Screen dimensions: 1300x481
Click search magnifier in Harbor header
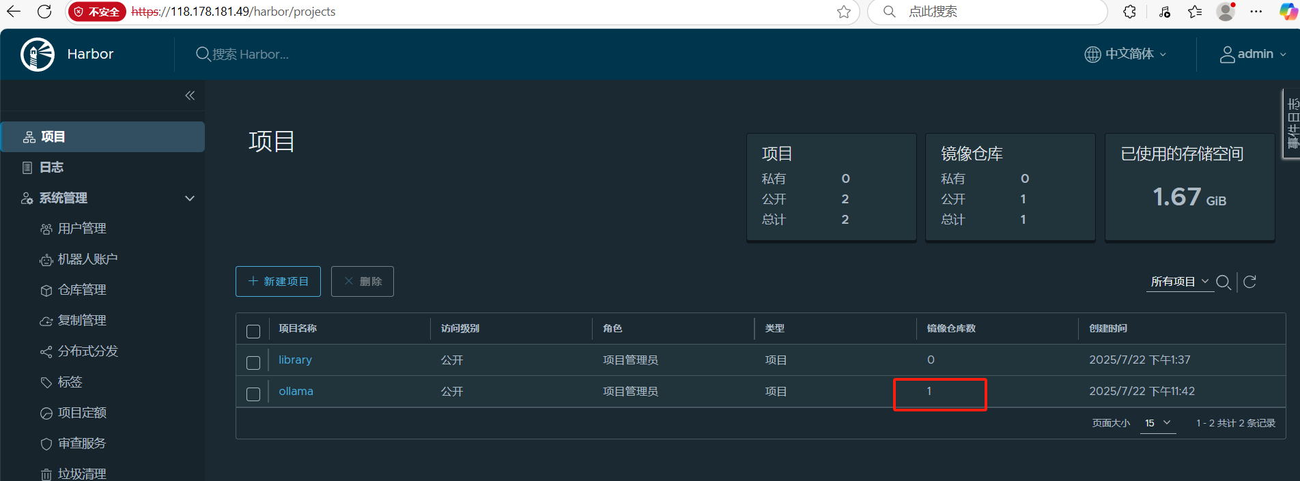[x=203, y=54]
